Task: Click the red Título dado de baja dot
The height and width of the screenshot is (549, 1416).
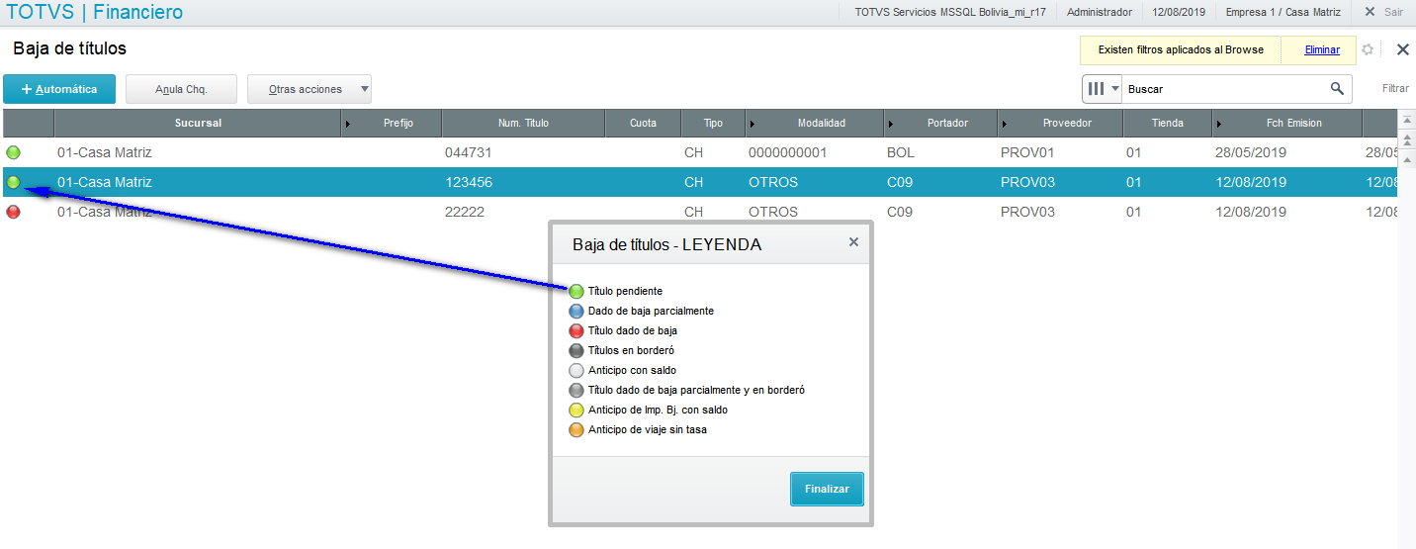Action: [576, 331]
